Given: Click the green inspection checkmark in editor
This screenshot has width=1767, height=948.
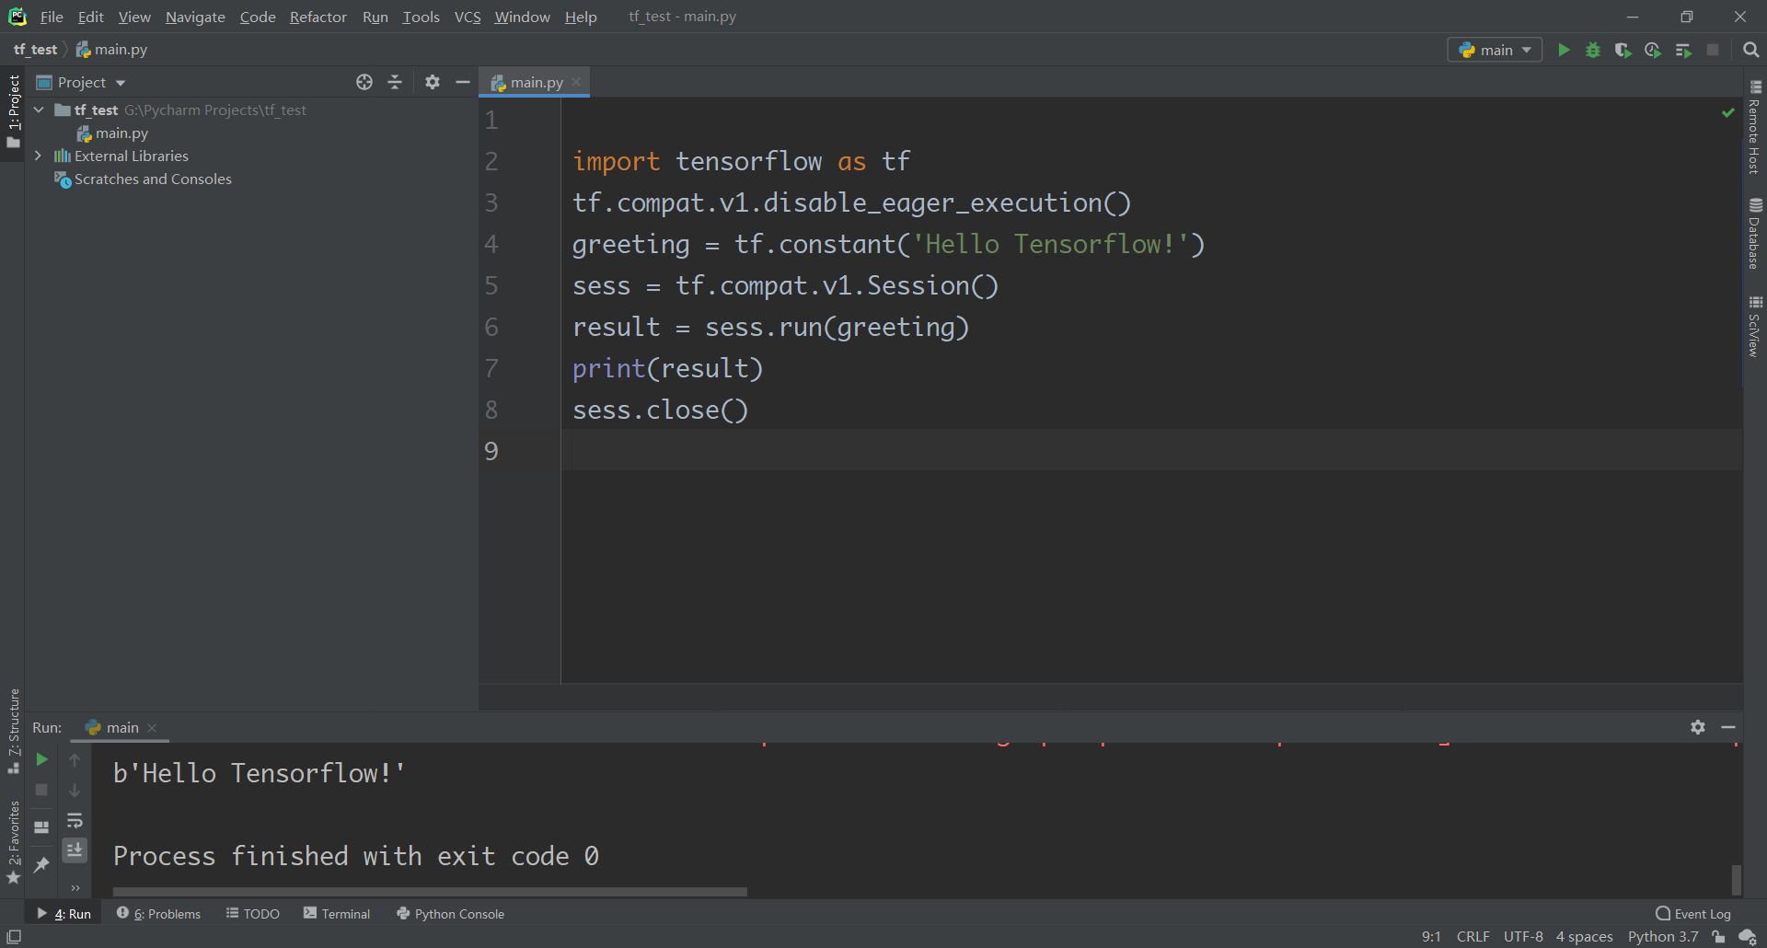Looking at the screenshot, I should pos(1728,112).
